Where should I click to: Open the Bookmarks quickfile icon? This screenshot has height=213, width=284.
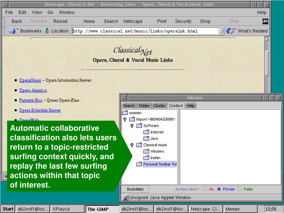point(13,31)
